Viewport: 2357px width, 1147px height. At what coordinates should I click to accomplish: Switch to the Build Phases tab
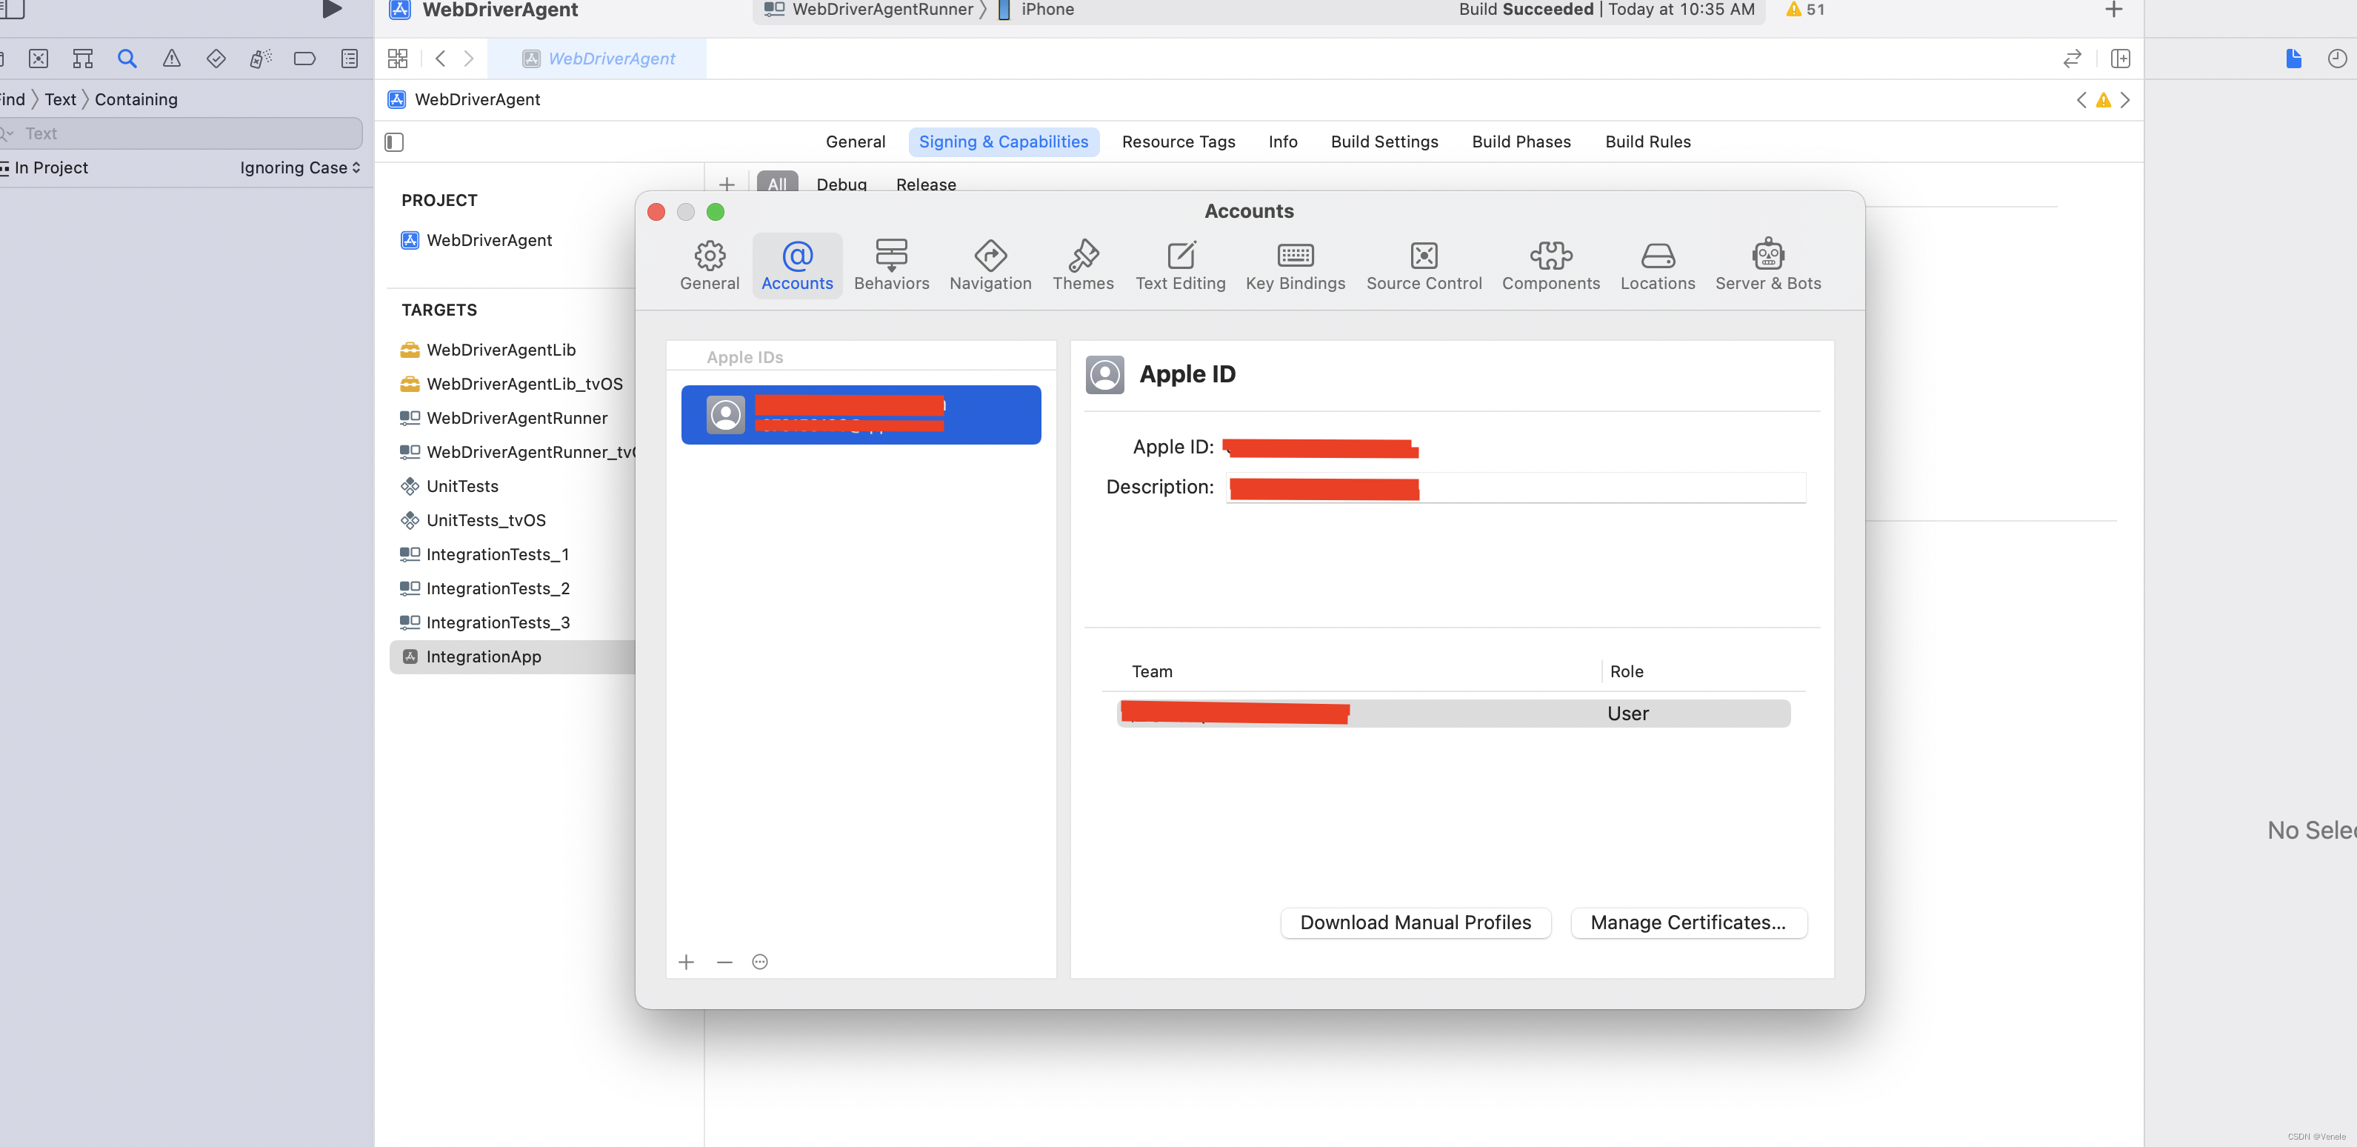tap(1521, 142)
